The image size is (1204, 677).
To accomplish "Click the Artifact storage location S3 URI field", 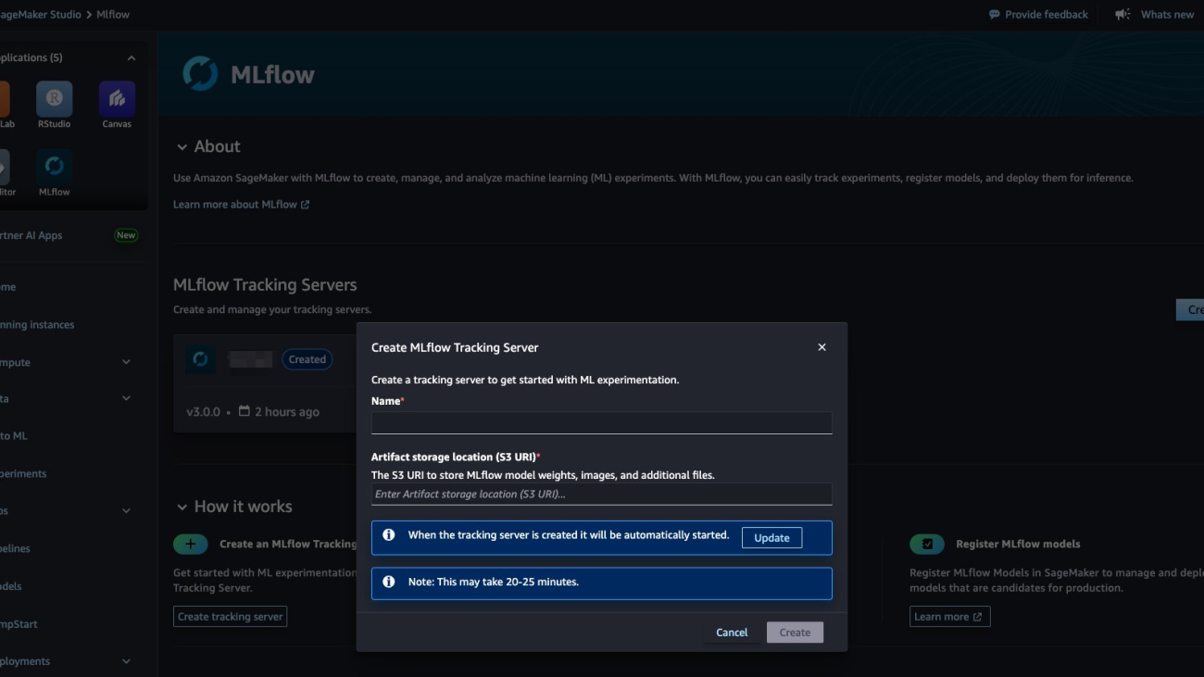I will tap(602, 495).
